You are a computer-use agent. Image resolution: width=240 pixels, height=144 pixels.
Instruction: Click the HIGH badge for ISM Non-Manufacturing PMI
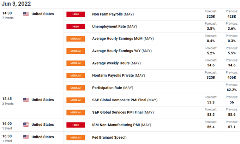pyautogui.click(x=76, y=125)
